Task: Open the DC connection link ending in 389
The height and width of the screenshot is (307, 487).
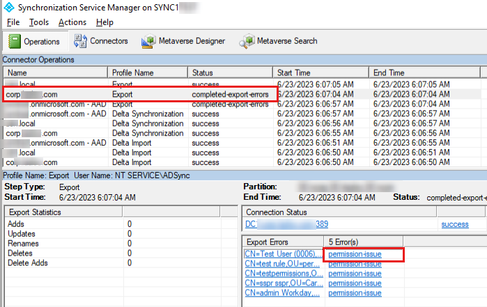Action: click(286, 224)
